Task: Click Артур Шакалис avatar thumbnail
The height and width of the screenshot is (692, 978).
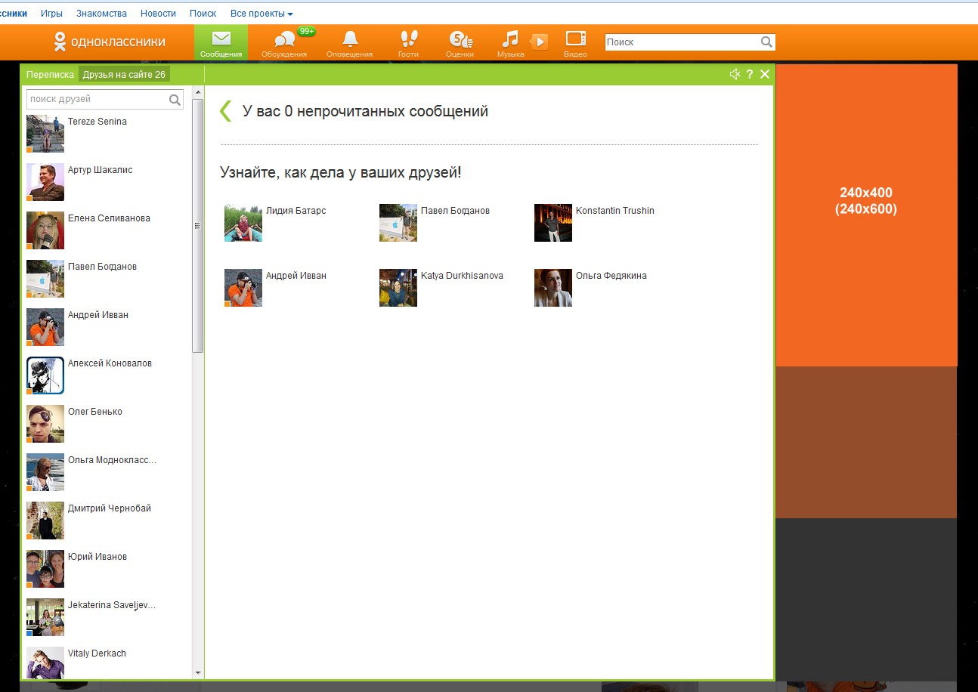Action: [x=45, y=182]
